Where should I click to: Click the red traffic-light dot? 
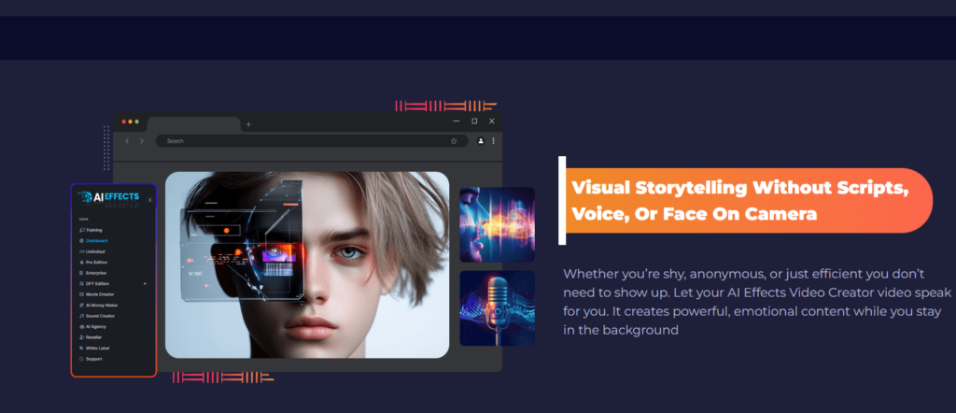pyautogui.click(x=124, y=121)
